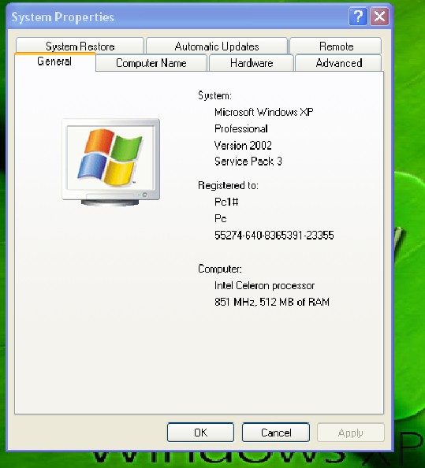Image resolution: width=425 pixels, height=468 pixels.
Task: Click the 'Professional' edition text
Action: point(240,128)
